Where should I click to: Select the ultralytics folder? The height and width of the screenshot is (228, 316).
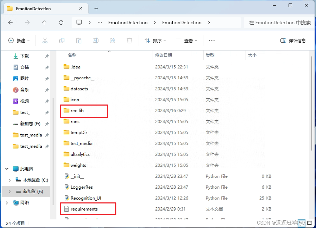point(80,154)
